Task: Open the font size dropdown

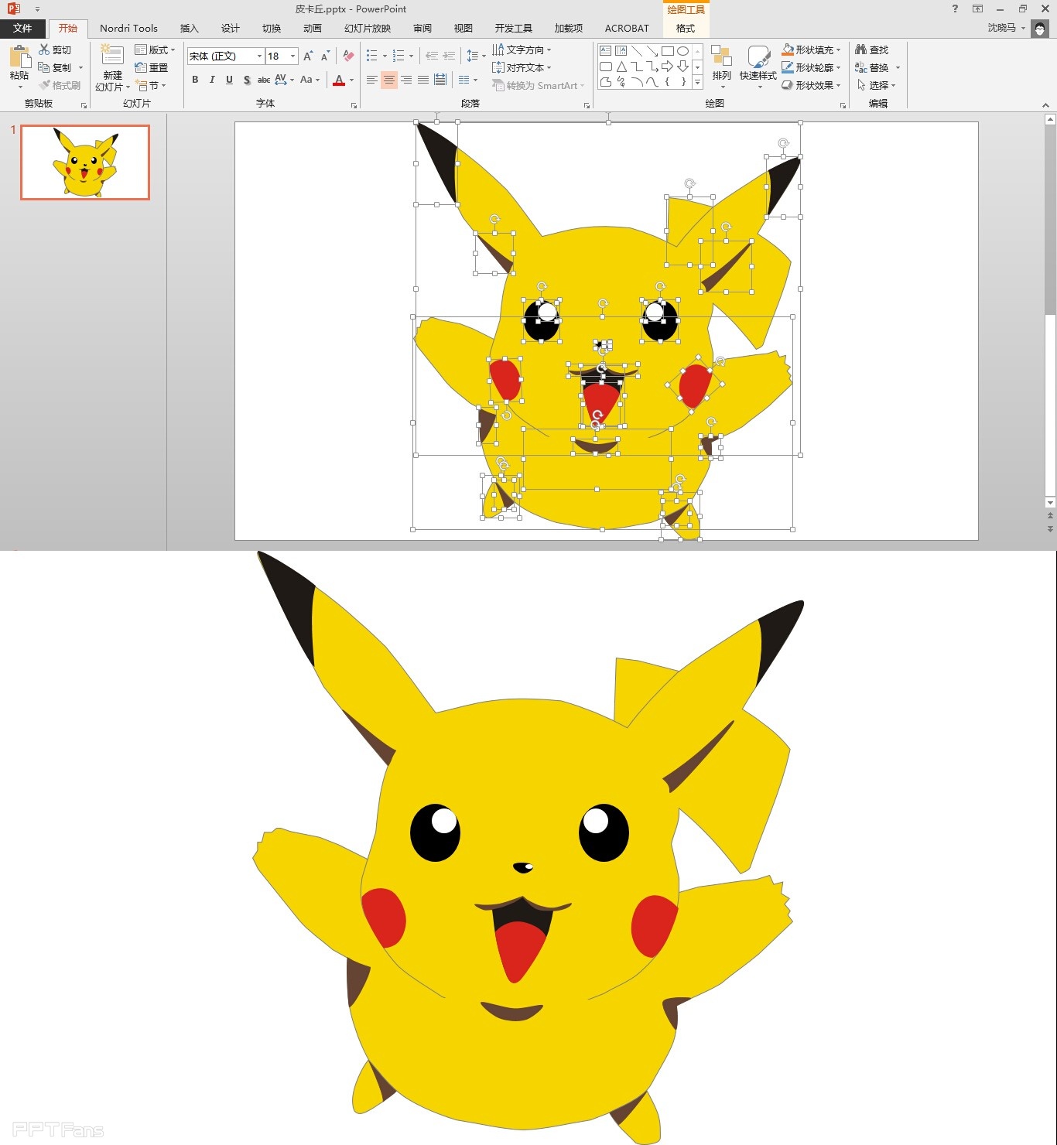Action: [x=292, y=56]
